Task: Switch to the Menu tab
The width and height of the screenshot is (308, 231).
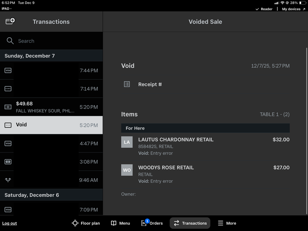Action: [x=121, y=223]
